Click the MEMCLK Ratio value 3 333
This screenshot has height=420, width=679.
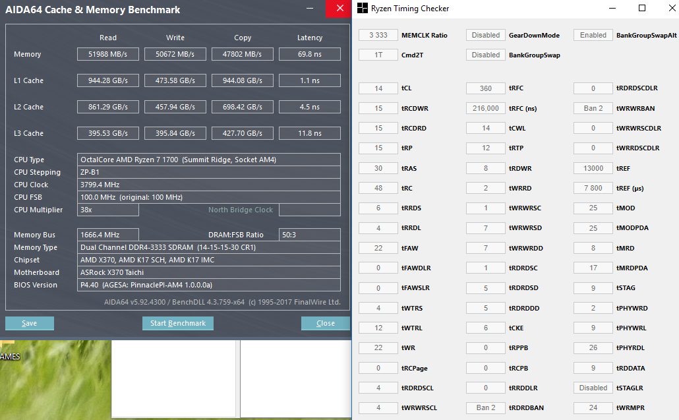pos(378,35)
